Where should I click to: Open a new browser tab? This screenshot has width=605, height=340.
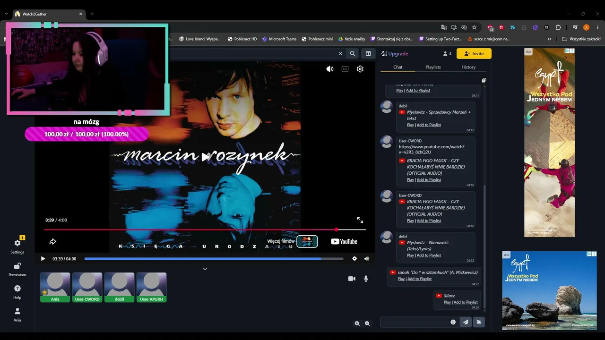coord(92,14)
